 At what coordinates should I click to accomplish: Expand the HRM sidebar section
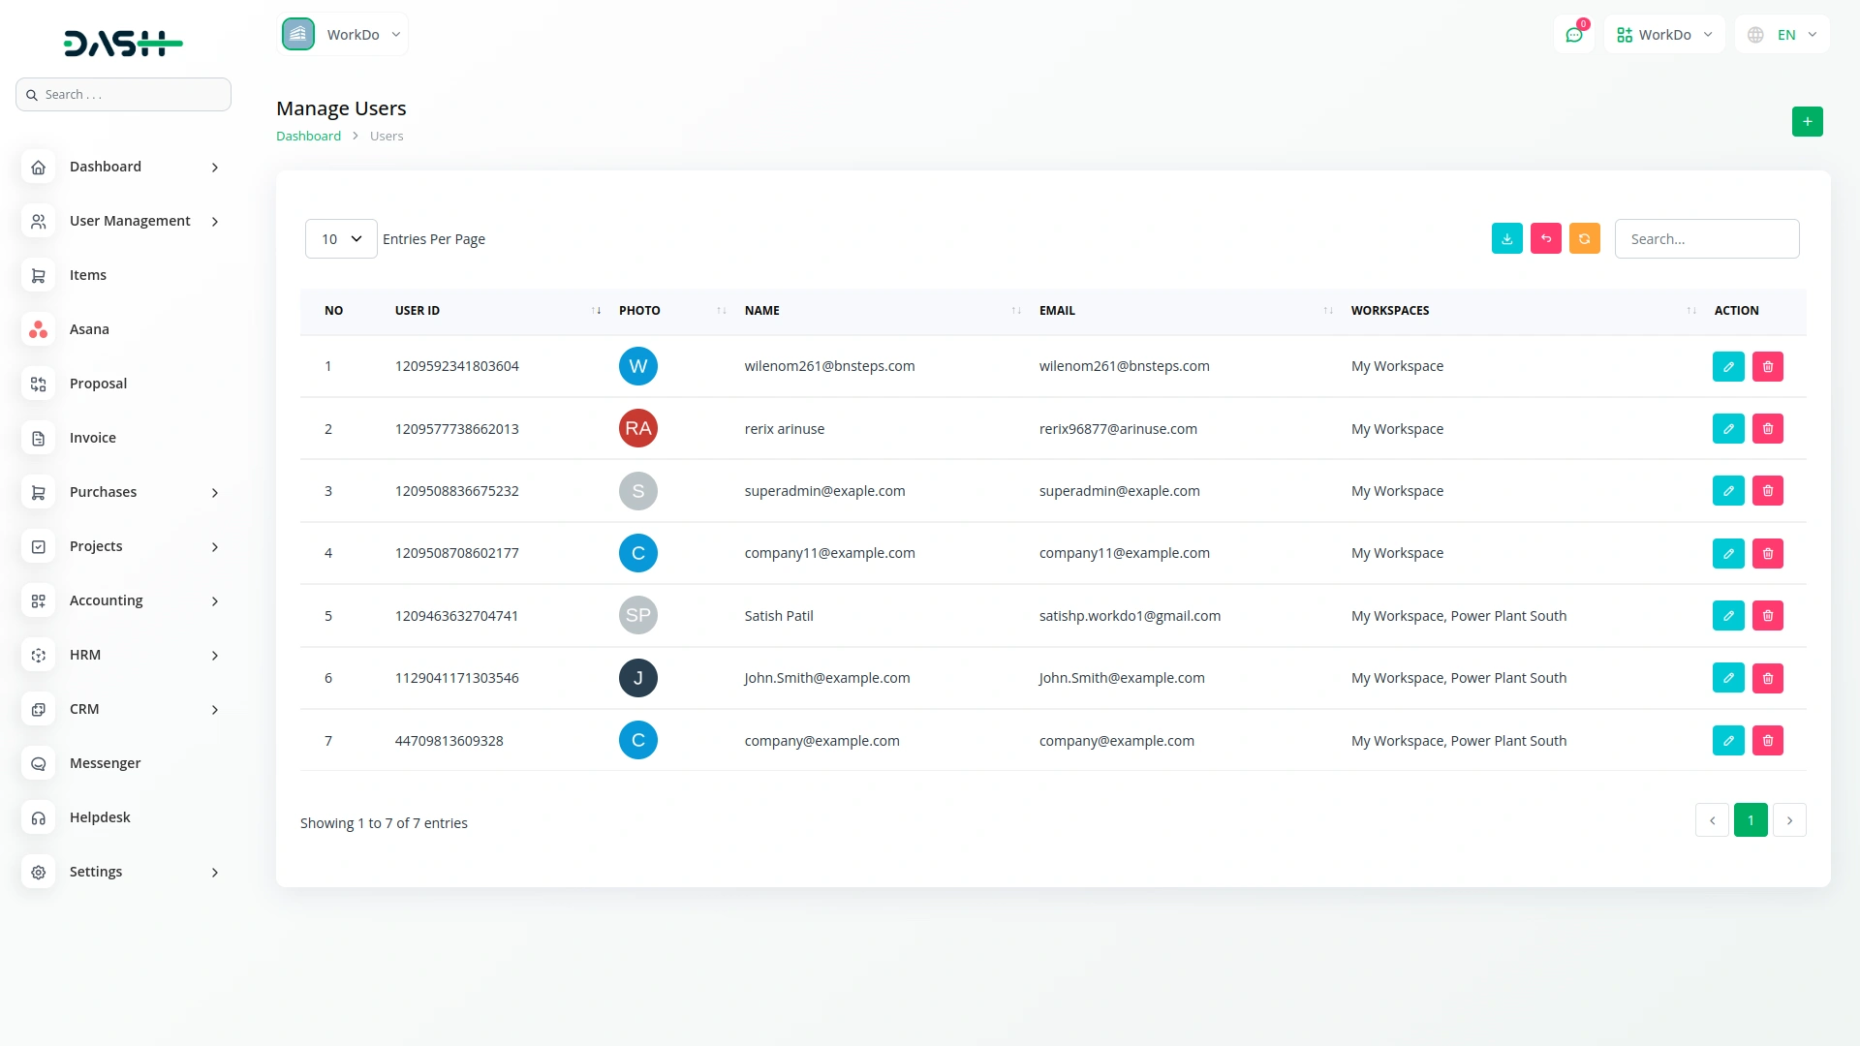[85, 655]
